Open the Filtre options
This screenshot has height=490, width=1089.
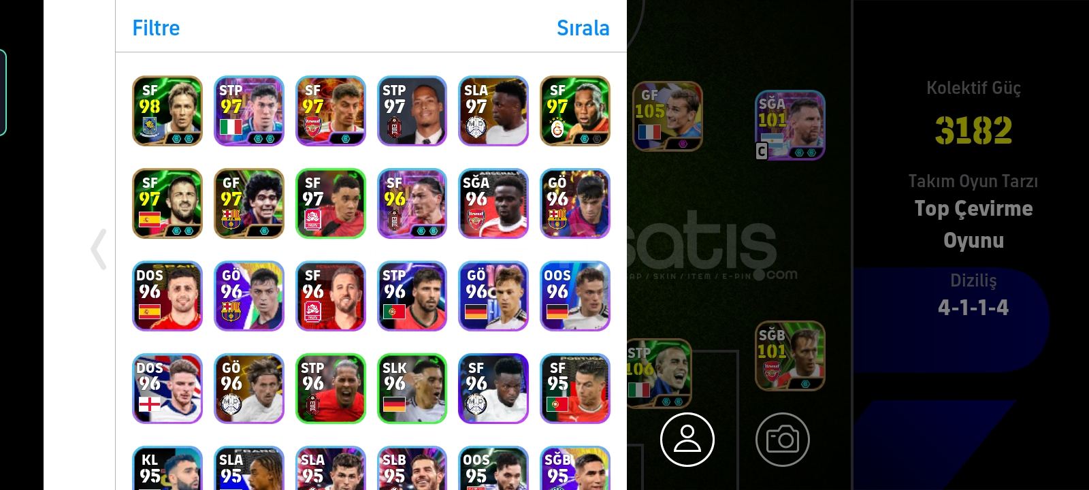click(156, 28)
